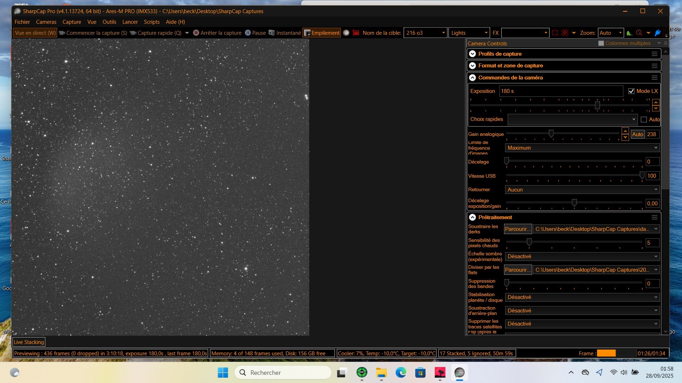
Task: Click the red reticule crosshair icon
Action: [x=565, y=33]
